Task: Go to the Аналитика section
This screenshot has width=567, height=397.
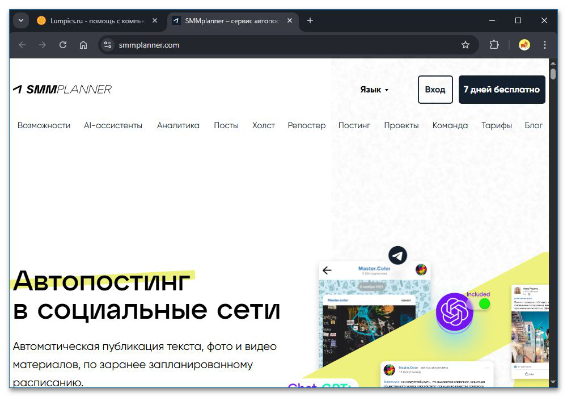Action: (x=178, y=125)
